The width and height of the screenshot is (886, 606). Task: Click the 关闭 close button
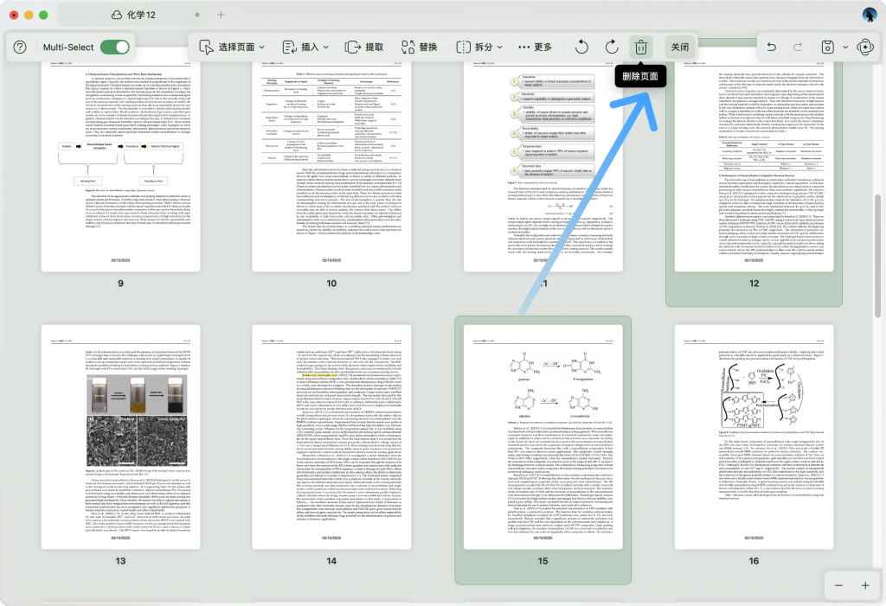pos(680,47)
